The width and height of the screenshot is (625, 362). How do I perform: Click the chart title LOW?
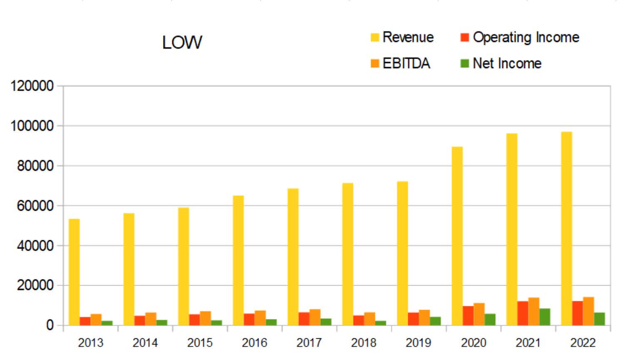(182, 42)
